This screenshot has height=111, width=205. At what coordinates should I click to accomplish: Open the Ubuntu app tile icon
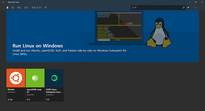(16, 78)
